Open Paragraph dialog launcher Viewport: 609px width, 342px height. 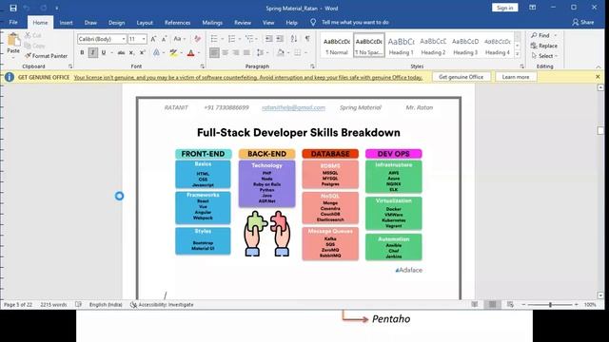click(312, 66)
